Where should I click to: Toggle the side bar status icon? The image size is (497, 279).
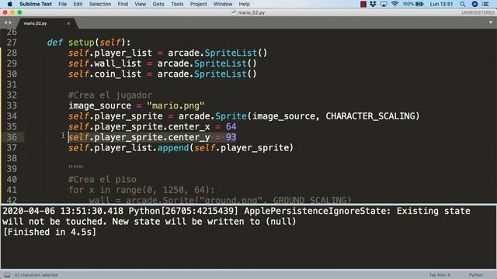pos(7,275)
